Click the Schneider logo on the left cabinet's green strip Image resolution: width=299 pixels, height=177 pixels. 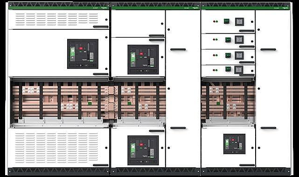[104, 8]
